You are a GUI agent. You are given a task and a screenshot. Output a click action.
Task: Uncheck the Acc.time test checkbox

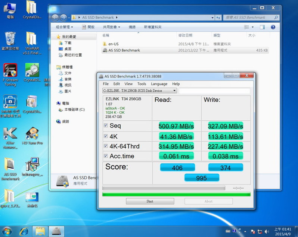pos(106,156)
